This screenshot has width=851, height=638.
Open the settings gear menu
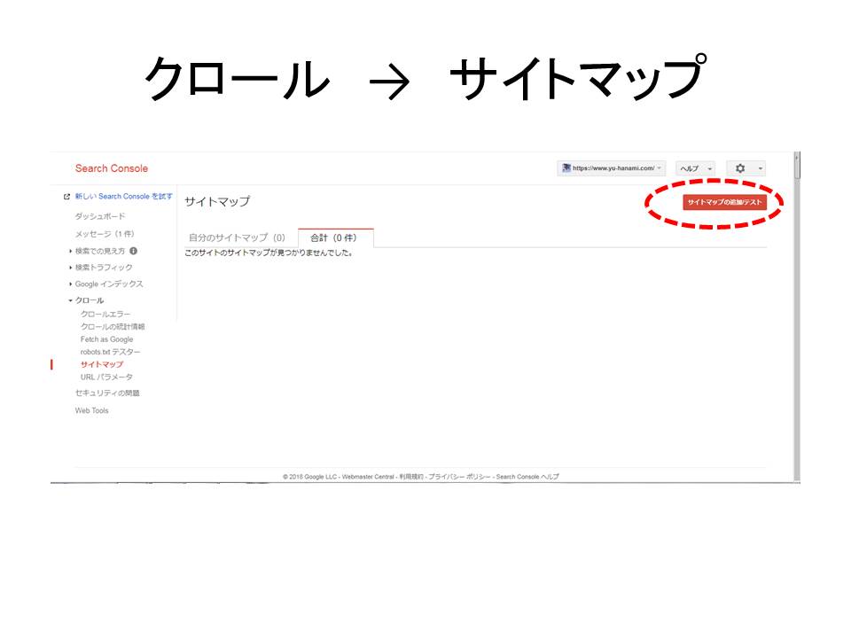(x=740, y=168)
